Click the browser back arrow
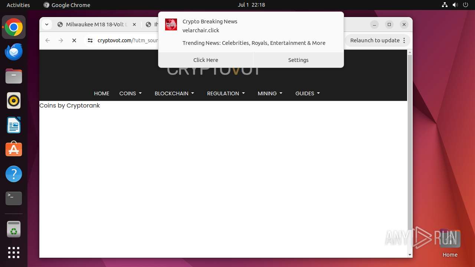The height and width of the screenshot is (267, 475). 47,40
